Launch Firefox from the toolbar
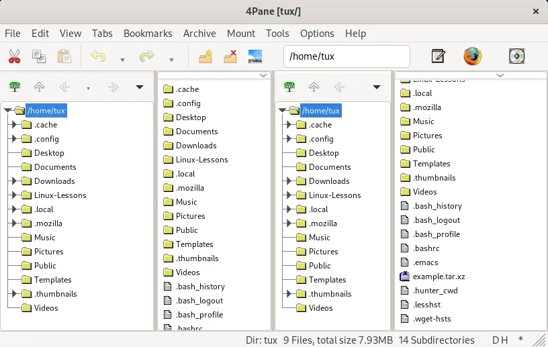The image size is (548, 347). [x=473, y=56]
